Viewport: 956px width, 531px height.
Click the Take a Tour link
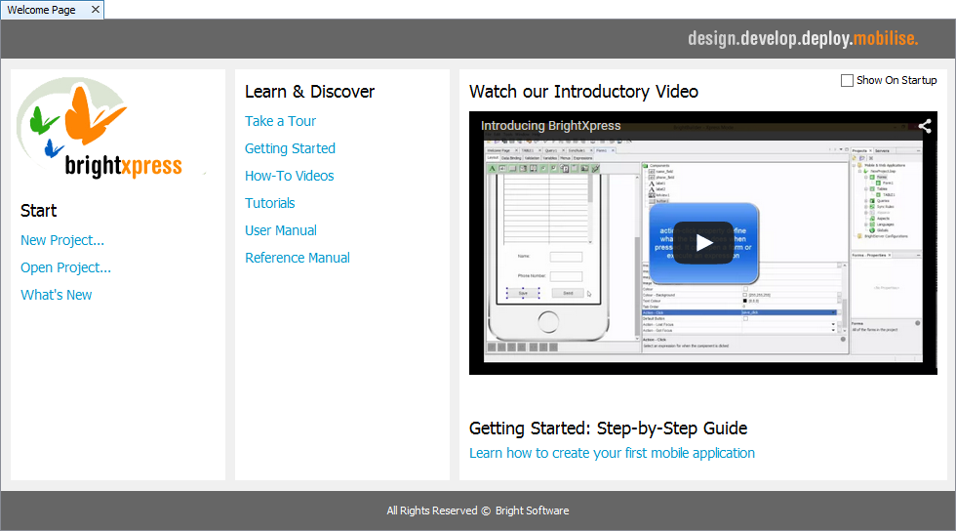coord(280,121)
